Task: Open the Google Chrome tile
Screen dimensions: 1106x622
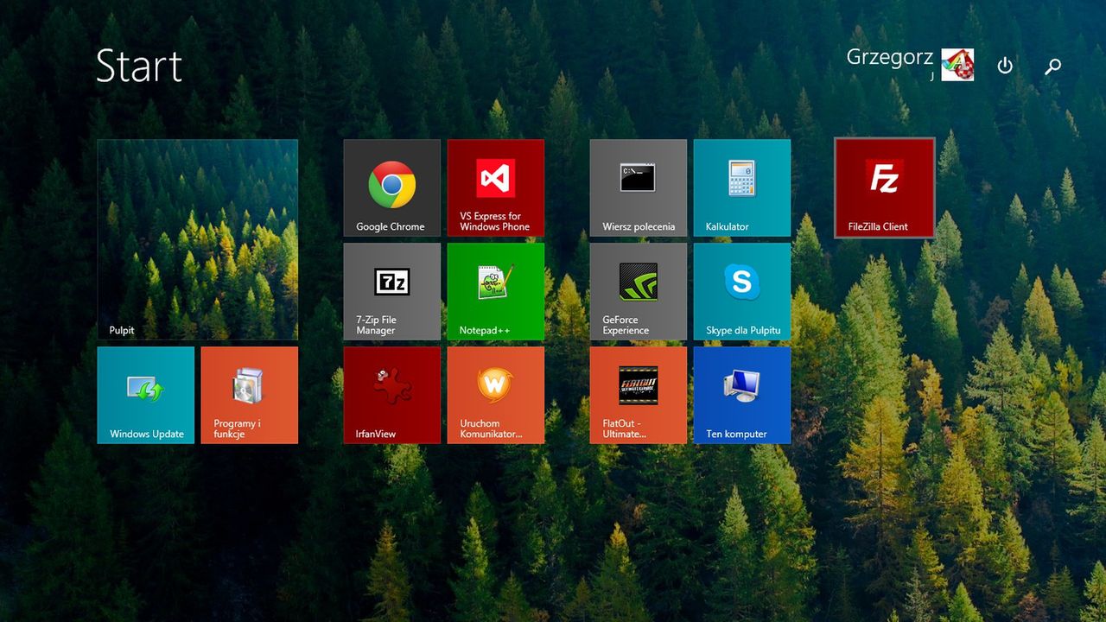Action: tap(391, 187)
